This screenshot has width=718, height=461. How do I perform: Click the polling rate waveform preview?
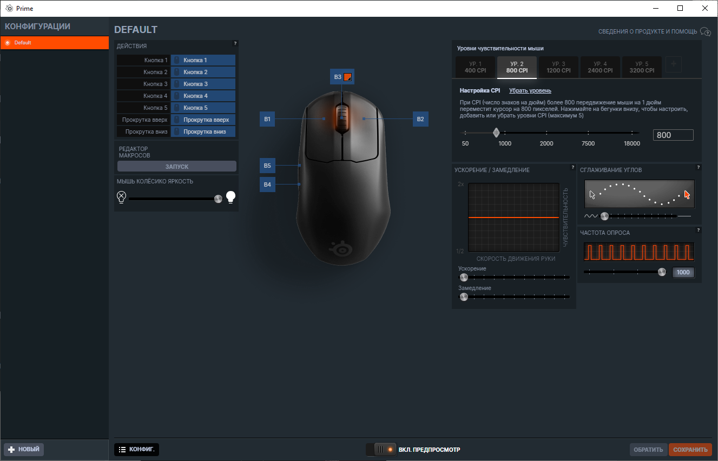640,252
